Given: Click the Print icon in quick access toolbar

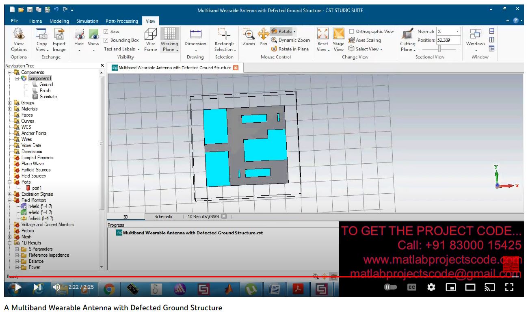Looking at the screenshot, I should click(47, 9).
